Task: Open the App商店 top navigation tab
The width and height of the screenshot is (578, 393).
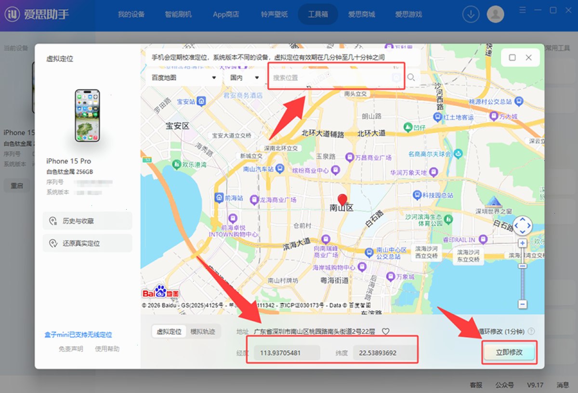Action: [226, 14]
